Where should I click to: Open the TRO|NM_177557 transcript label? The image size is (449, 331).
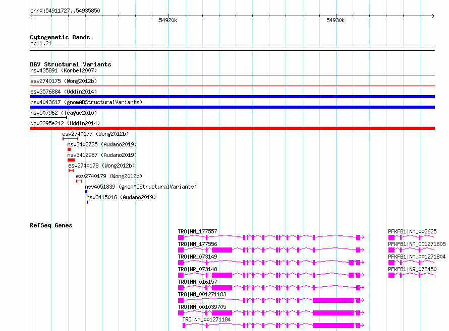coord(198,231)
